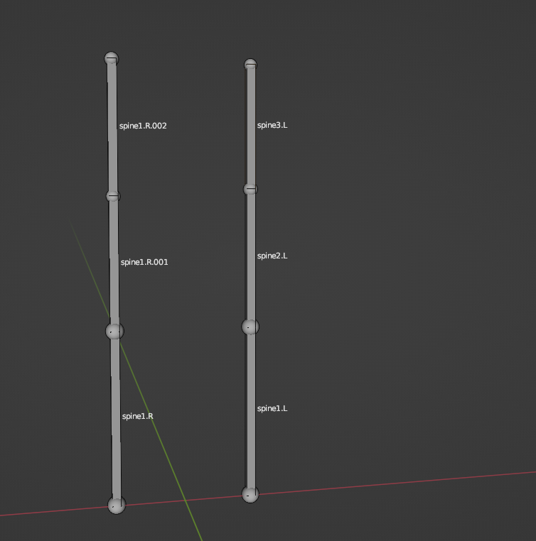Select the spine2.L bone label

(x=272, y=256)
